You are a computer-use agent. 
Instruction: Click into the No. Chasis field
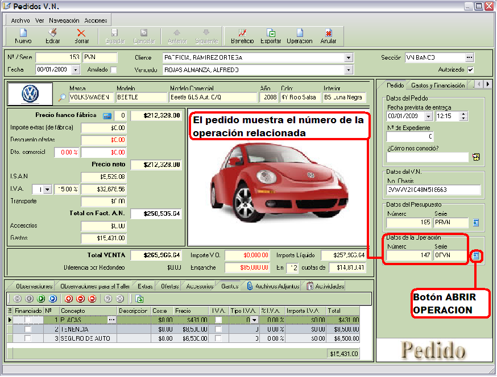coord(433,190)
